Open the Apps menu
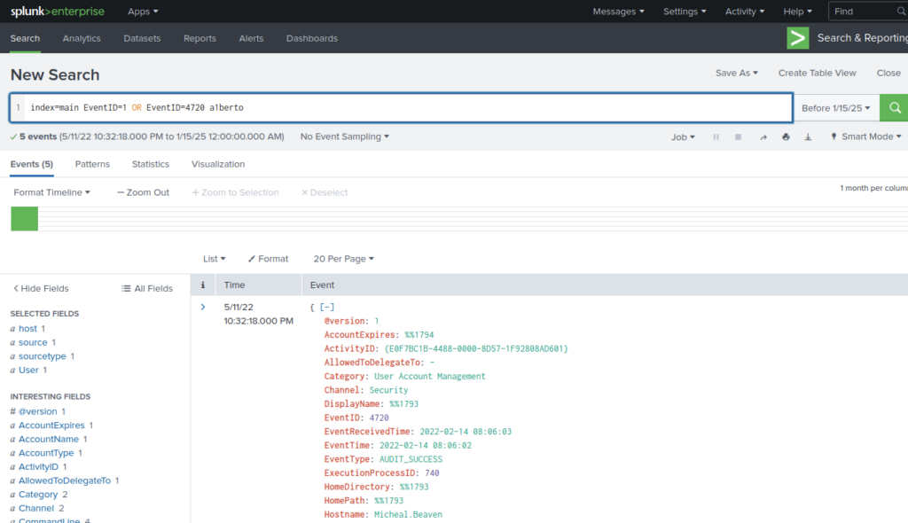This screenshot has height=523, width=908. (x=143, y=12)
